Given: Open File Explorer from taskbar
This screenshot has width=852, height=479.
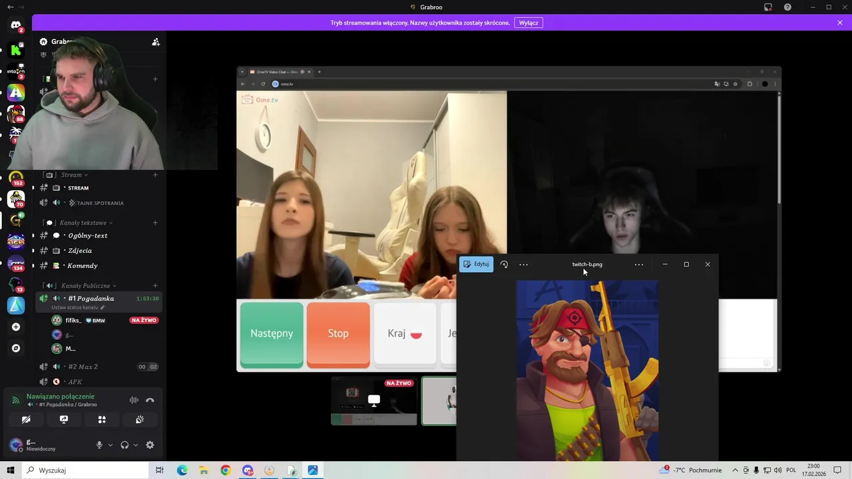Looking at the screenshot, I should pyautogui.click(x=204, y=470).
